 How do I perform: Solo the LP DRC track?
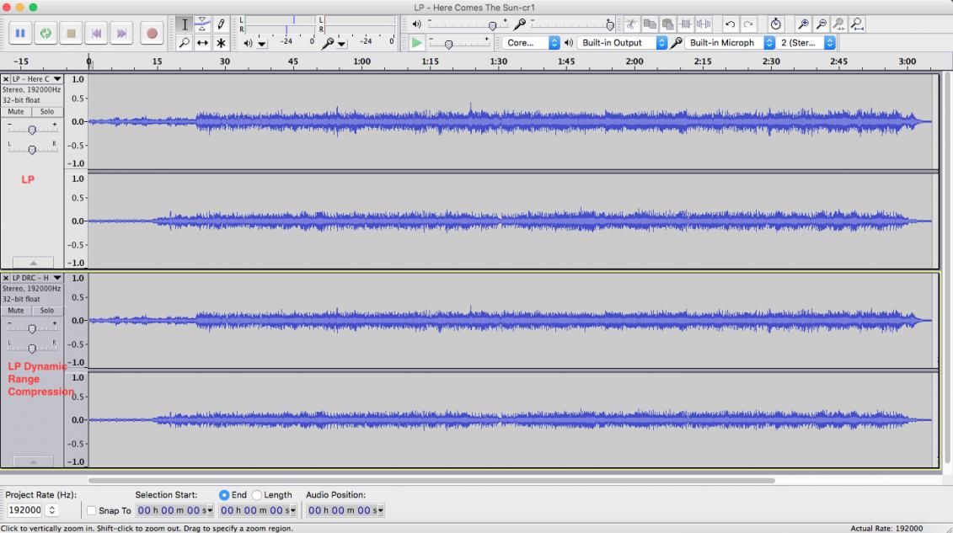pos(47,311)
